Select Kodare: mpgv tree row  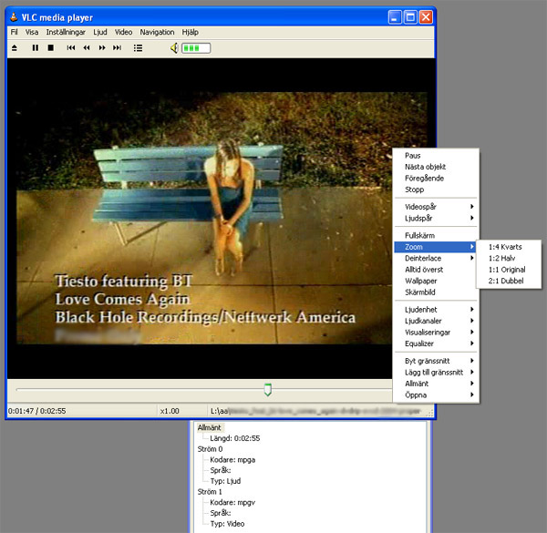232,502
